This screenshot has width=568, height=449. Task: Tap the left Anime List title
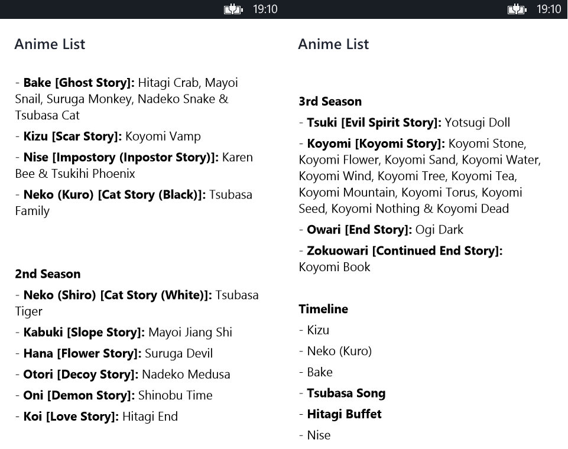click(50, 44)
